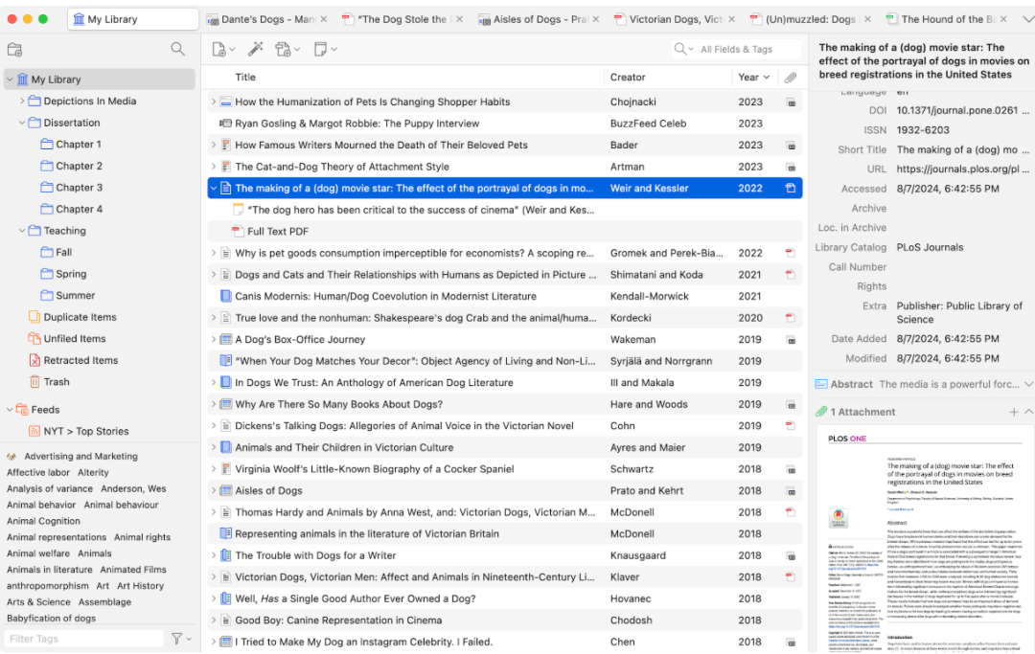Image resolution: width=1035 pixels, height=654 pixels.
Task: Expand the Abstract section chevron
Action: click(x=1027, y=384)
